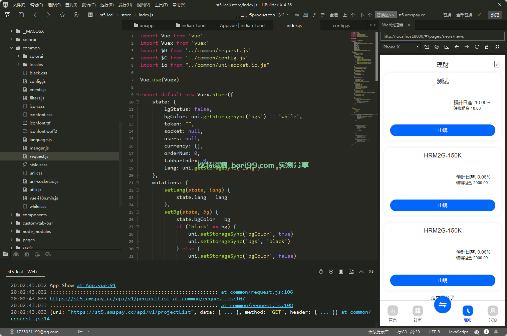507x336 pixels.
Task: Switch to the config.js editor tab
Action: [x=341, y=25]
